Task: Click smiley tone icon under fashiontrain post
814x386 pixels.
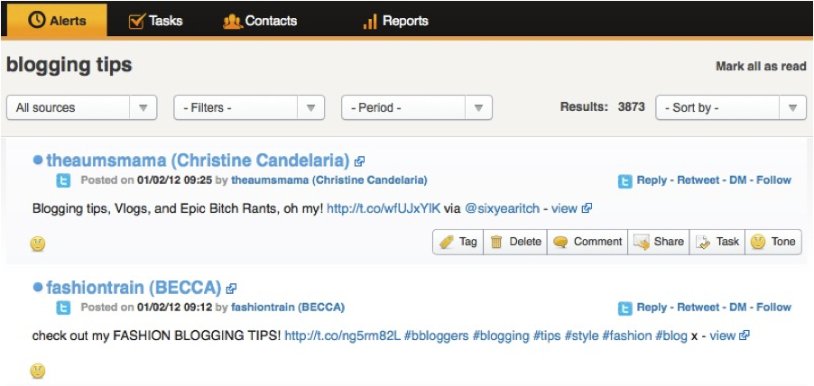Action: [x=38, y=371]
